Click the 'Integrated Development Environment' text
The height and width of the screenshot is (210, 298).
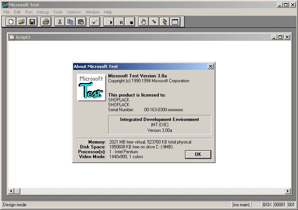[x=160, y=119]
